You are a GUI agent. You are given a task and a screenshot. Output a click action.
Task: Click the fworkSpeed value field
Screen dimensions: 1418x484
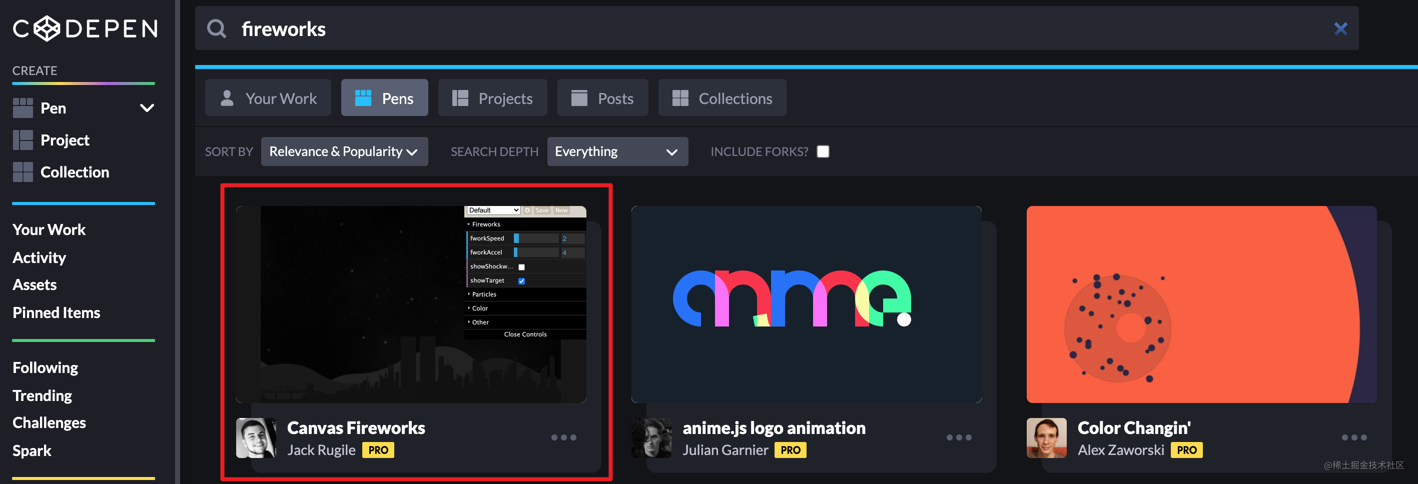point(572,238)
